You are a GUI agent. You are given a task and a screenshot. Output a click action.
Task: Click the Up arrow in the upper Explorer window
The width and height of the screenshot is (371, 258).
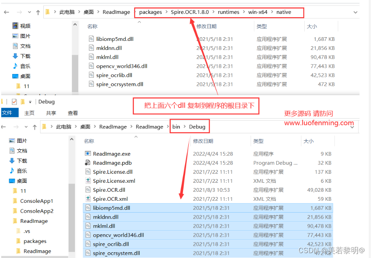click(38, 12)
